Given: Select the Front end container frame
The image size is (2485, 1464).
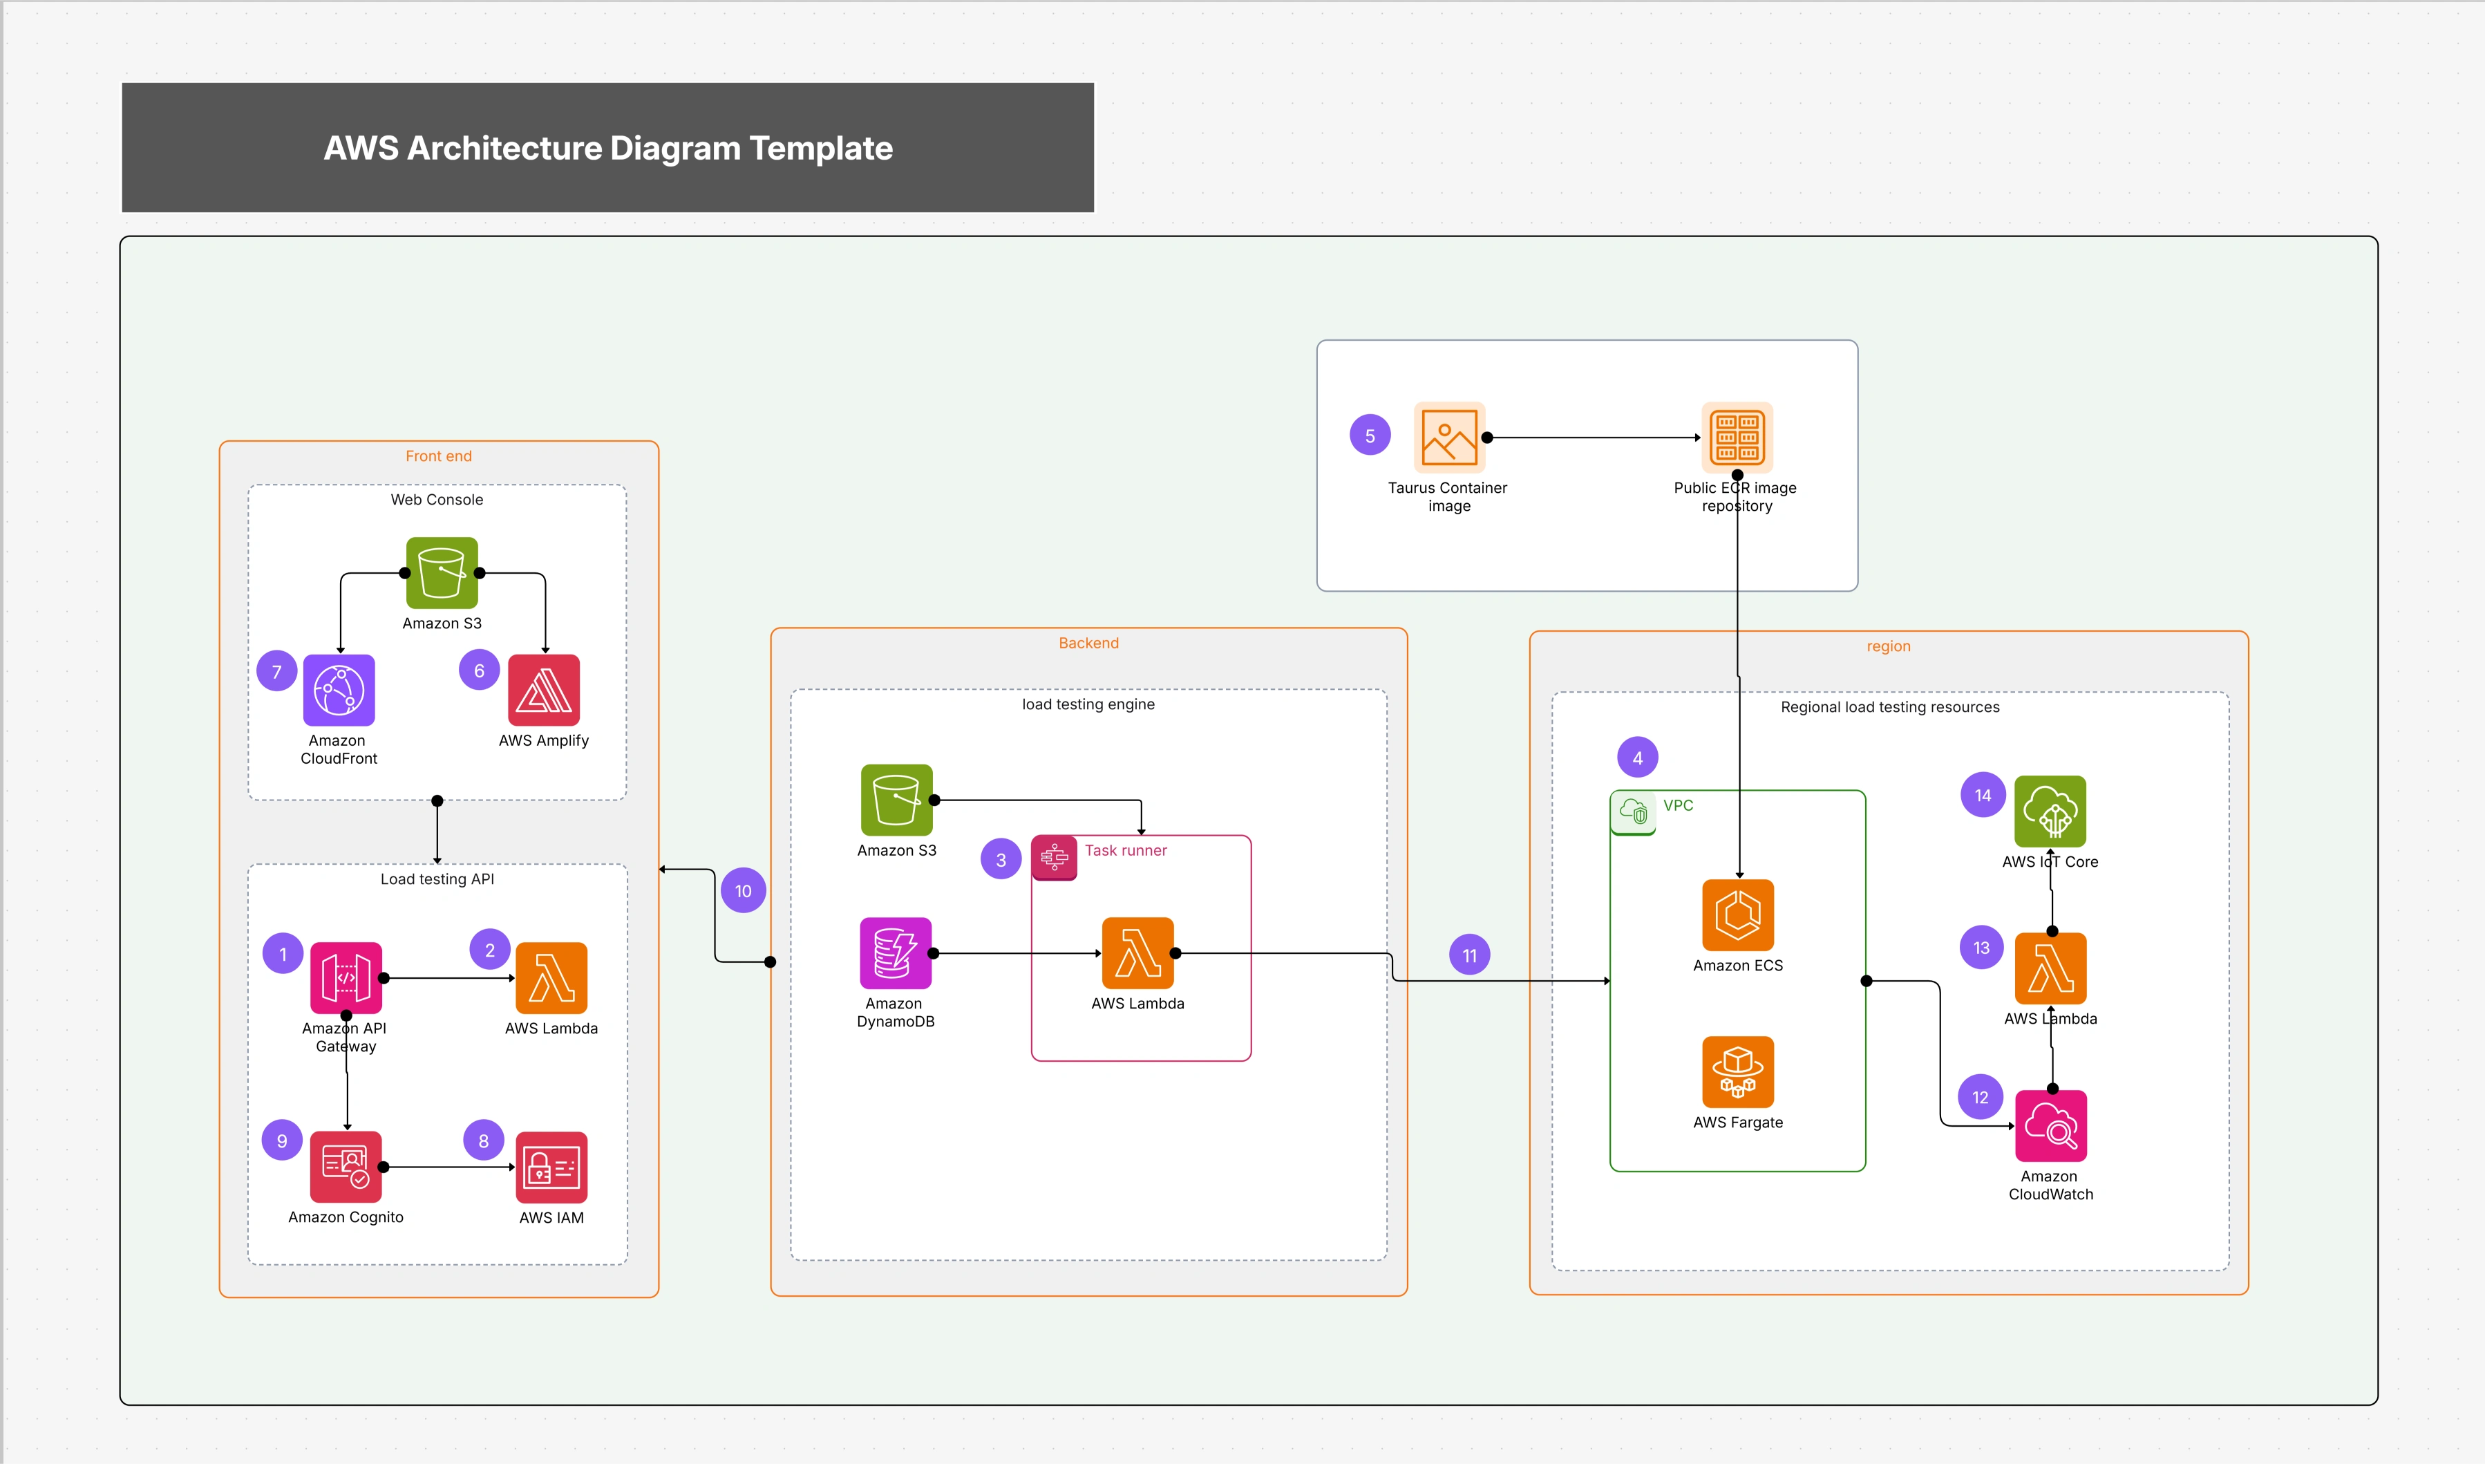Looking at the screenshot, I should [x=439, y=456].
